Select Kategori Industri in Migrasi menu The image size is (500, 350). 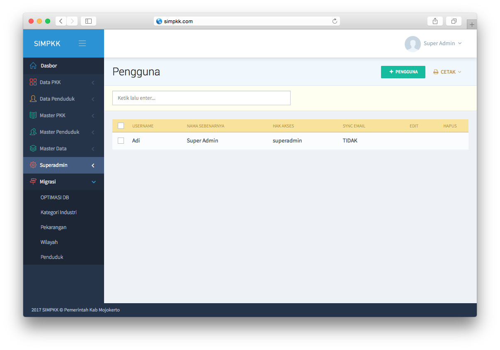[x=58, y=212]
